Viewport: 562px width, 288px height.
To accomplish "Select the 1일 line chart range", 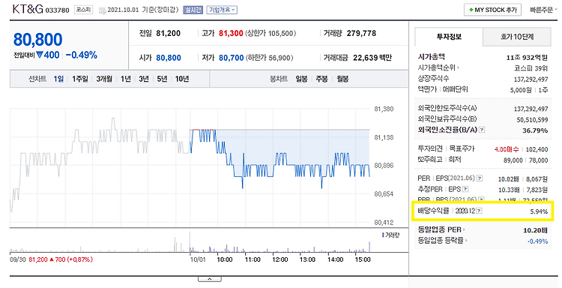I will [x=58, y=79].
